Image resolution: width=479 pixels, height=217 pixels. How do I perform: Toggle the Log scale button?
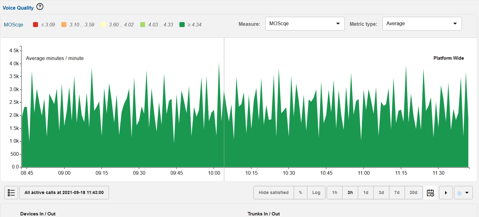(316, 193)
